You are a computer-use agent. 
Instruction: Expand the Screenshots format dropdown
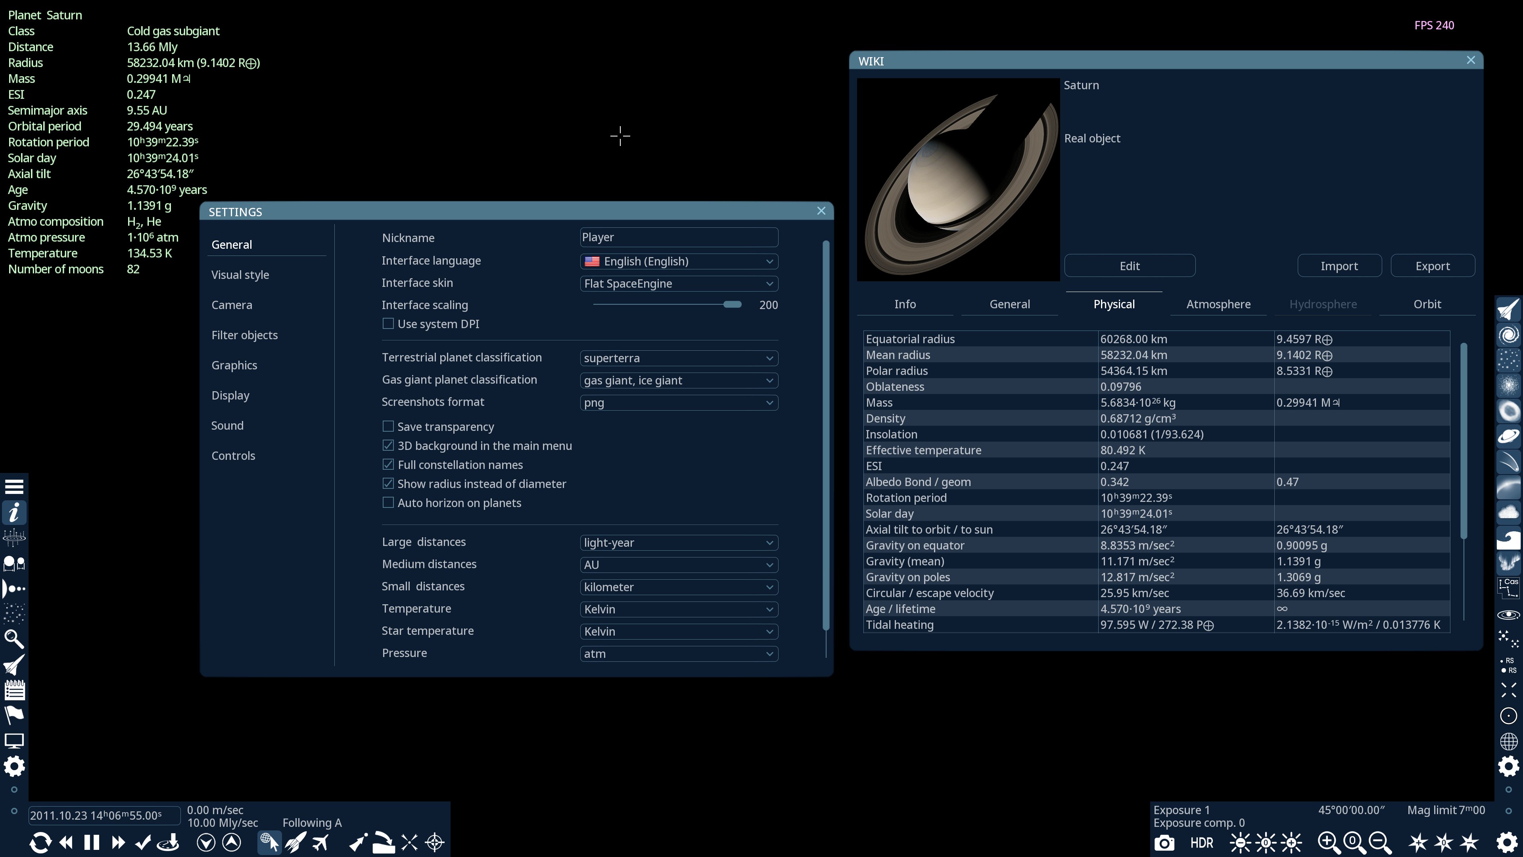point(679,403)
